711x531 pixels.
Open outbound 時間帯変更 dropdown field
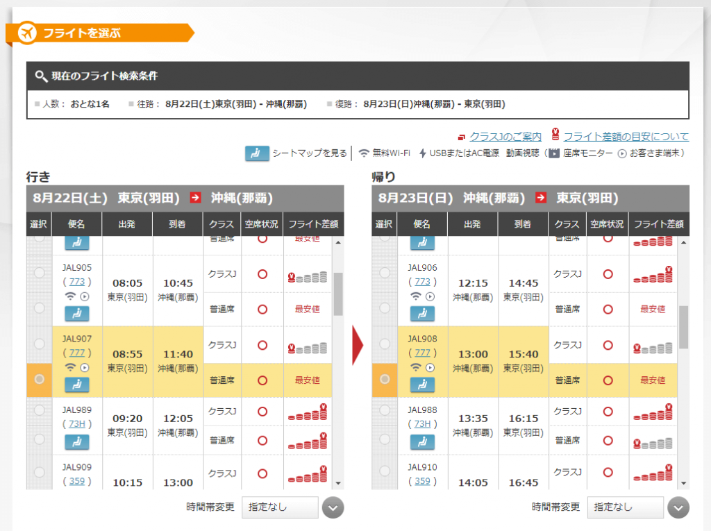[x=280, y=507]
